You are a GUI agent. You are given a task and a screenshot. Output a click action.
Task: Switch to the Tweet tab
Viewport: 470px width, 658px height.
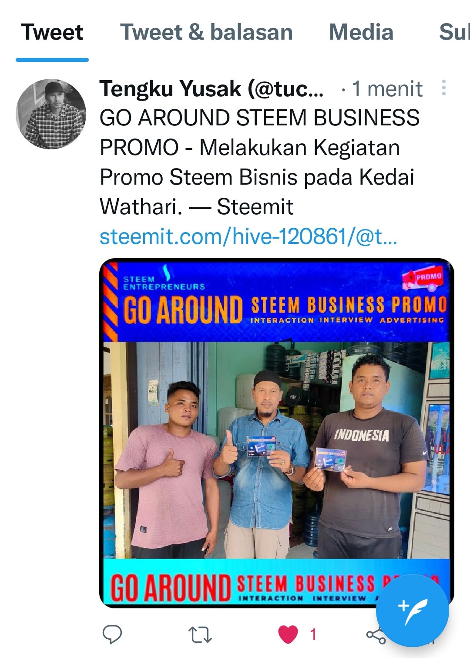[x=52, y=32]
